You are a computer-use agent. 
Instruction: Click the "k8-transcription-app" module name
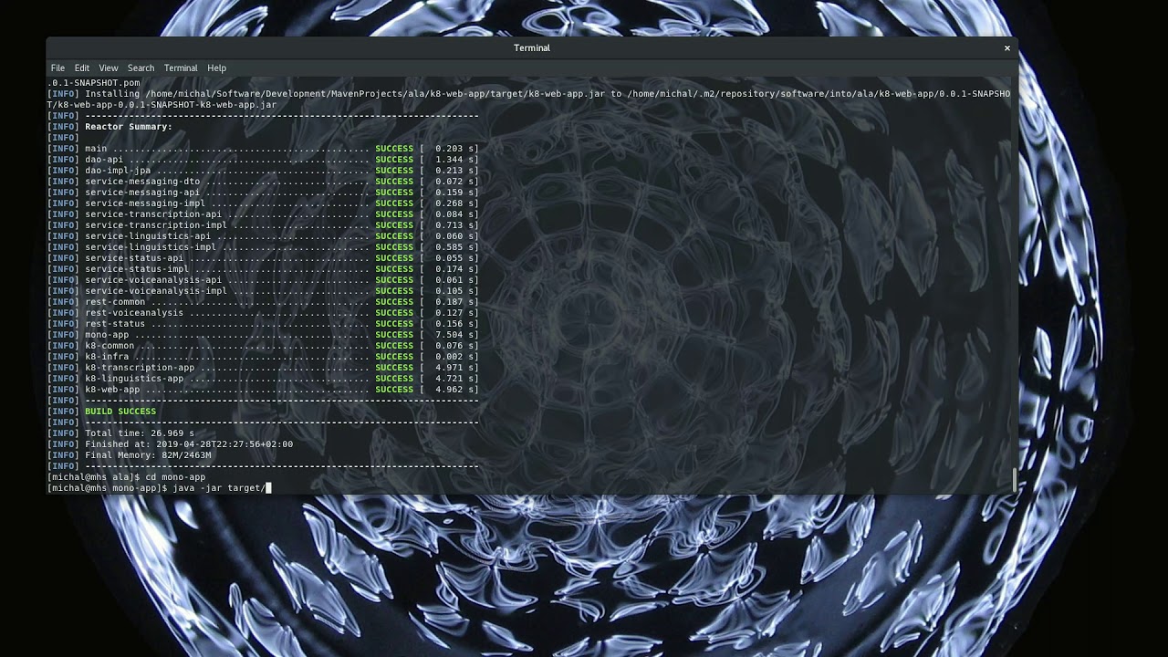[140, 368]
